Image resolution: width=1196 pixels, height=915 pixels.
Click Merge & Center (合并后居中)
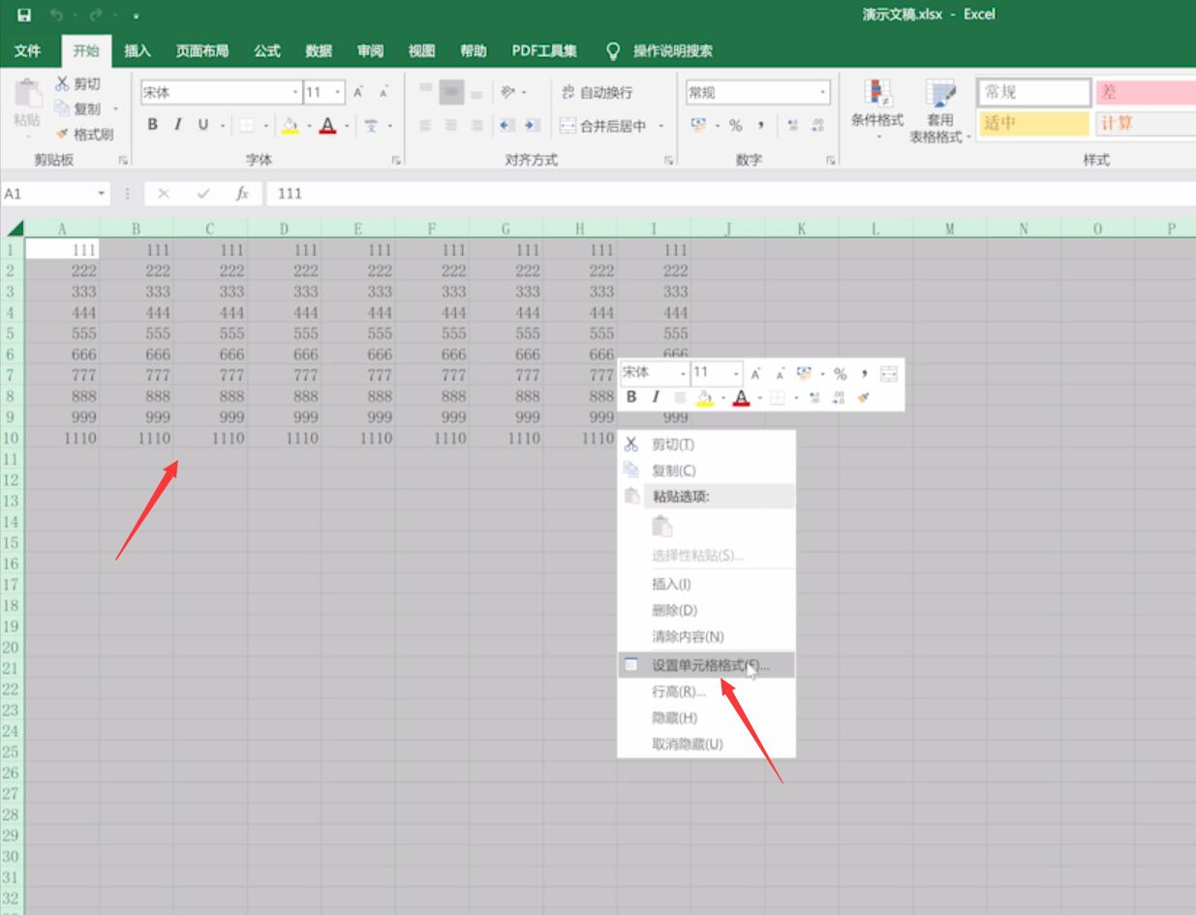pos(603,126)
